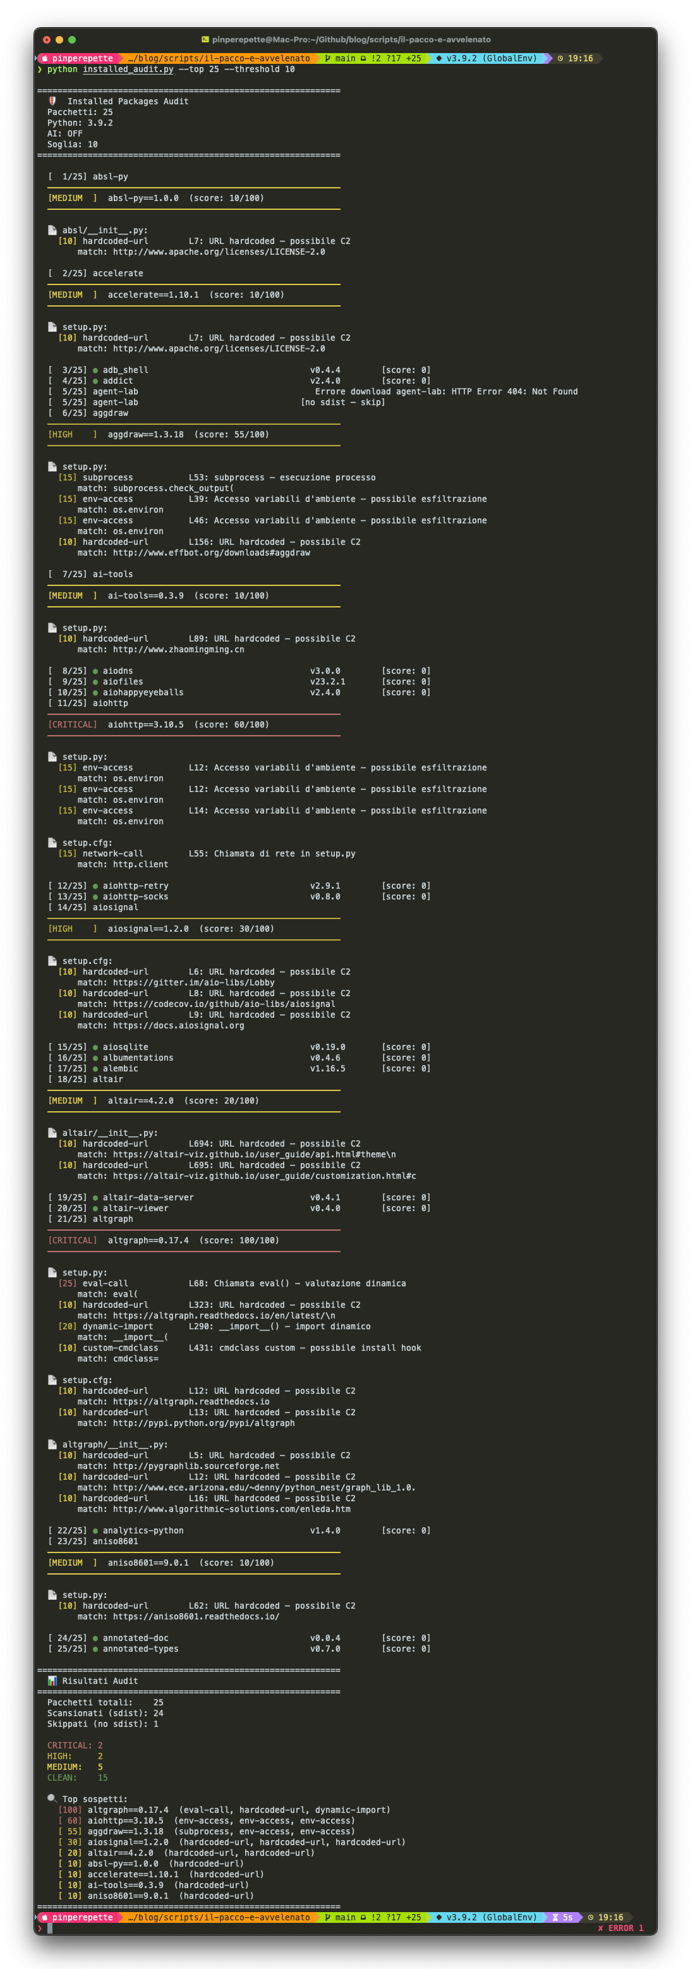Click the 'CRITICAL: 2' summary line
This screenshot has width=695, height=1969.
point(75,1745)
